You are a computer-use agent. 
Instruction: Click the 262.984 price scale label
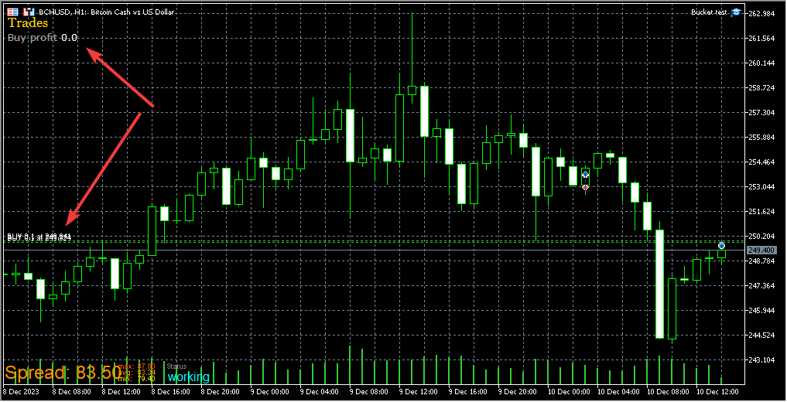click(761, 14)
